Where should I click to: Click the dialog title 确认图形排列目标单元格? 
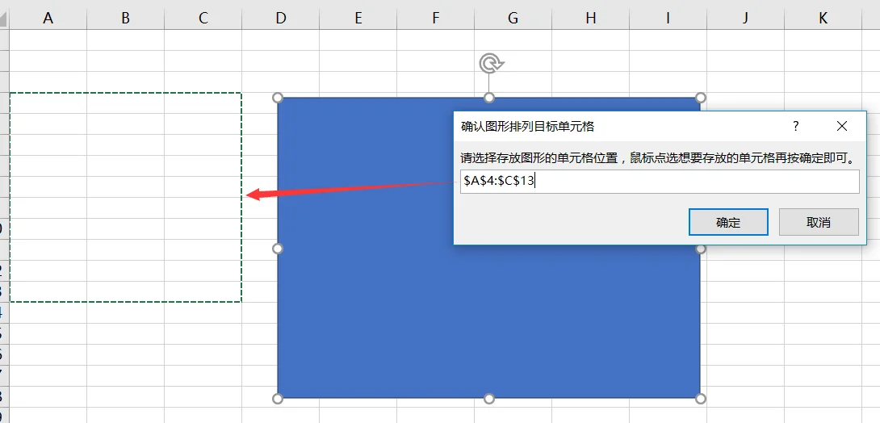coord(527,127)
